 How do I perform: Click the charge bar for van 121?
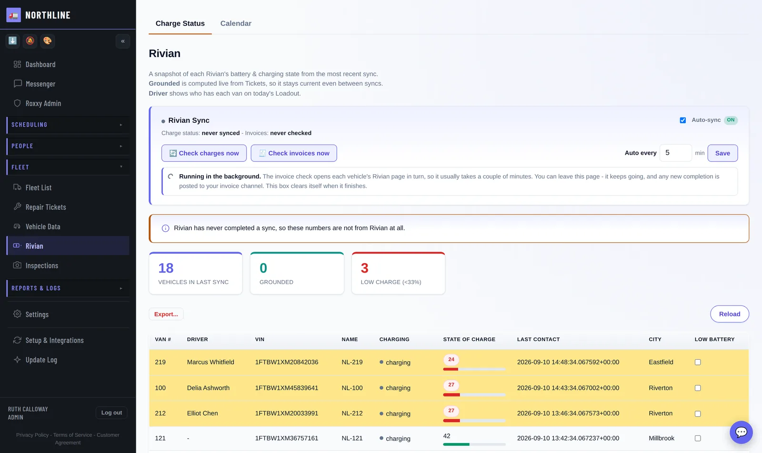474,444
